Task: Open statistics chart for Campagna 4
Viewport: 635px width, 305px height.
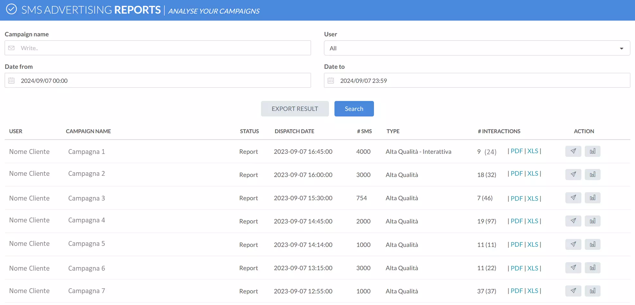Action: click(593, 221)
